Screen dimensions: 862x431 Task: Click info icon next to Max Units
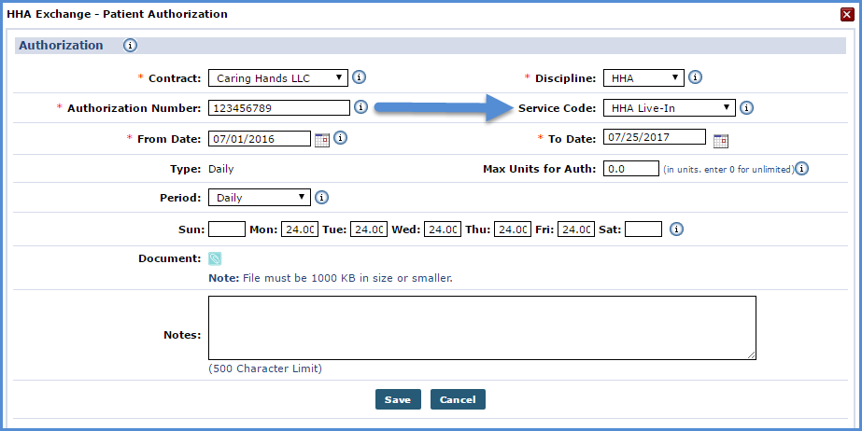tap(802, 169)
